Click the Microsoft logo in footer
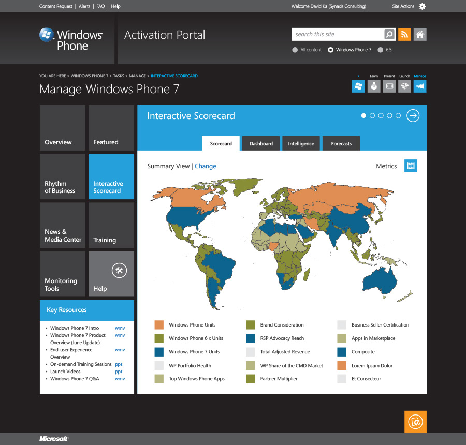This screenshot has width=466, height=445. click(x=54, y=439)
